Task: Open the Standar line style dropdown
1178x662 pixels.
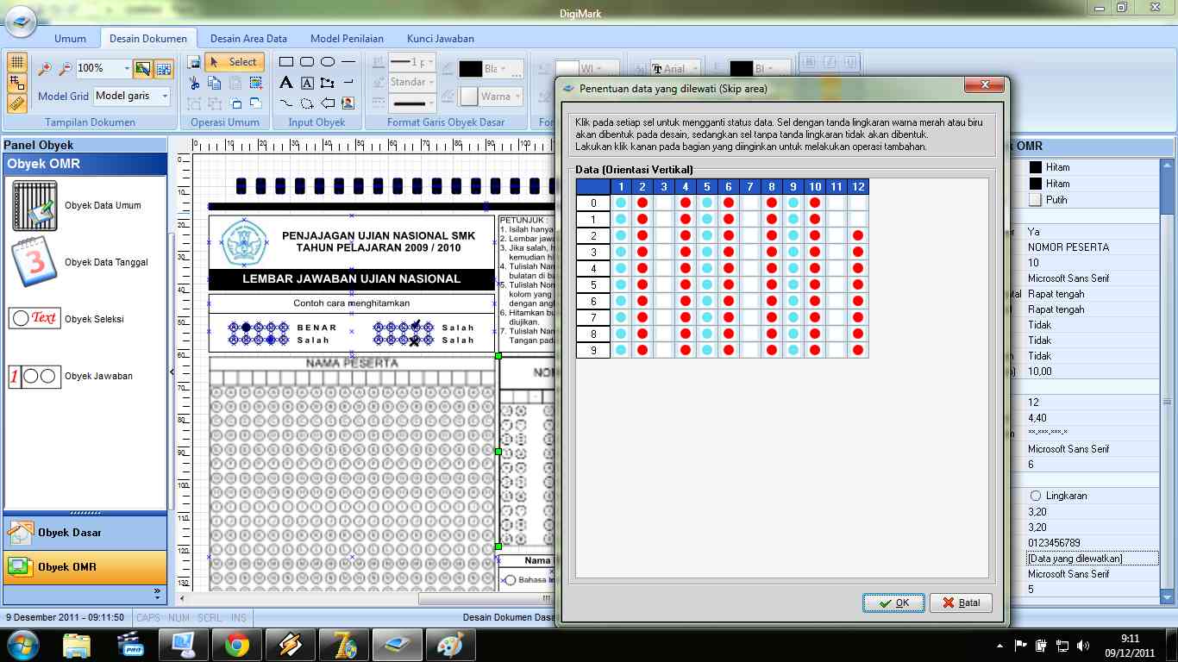Action: 431,83
